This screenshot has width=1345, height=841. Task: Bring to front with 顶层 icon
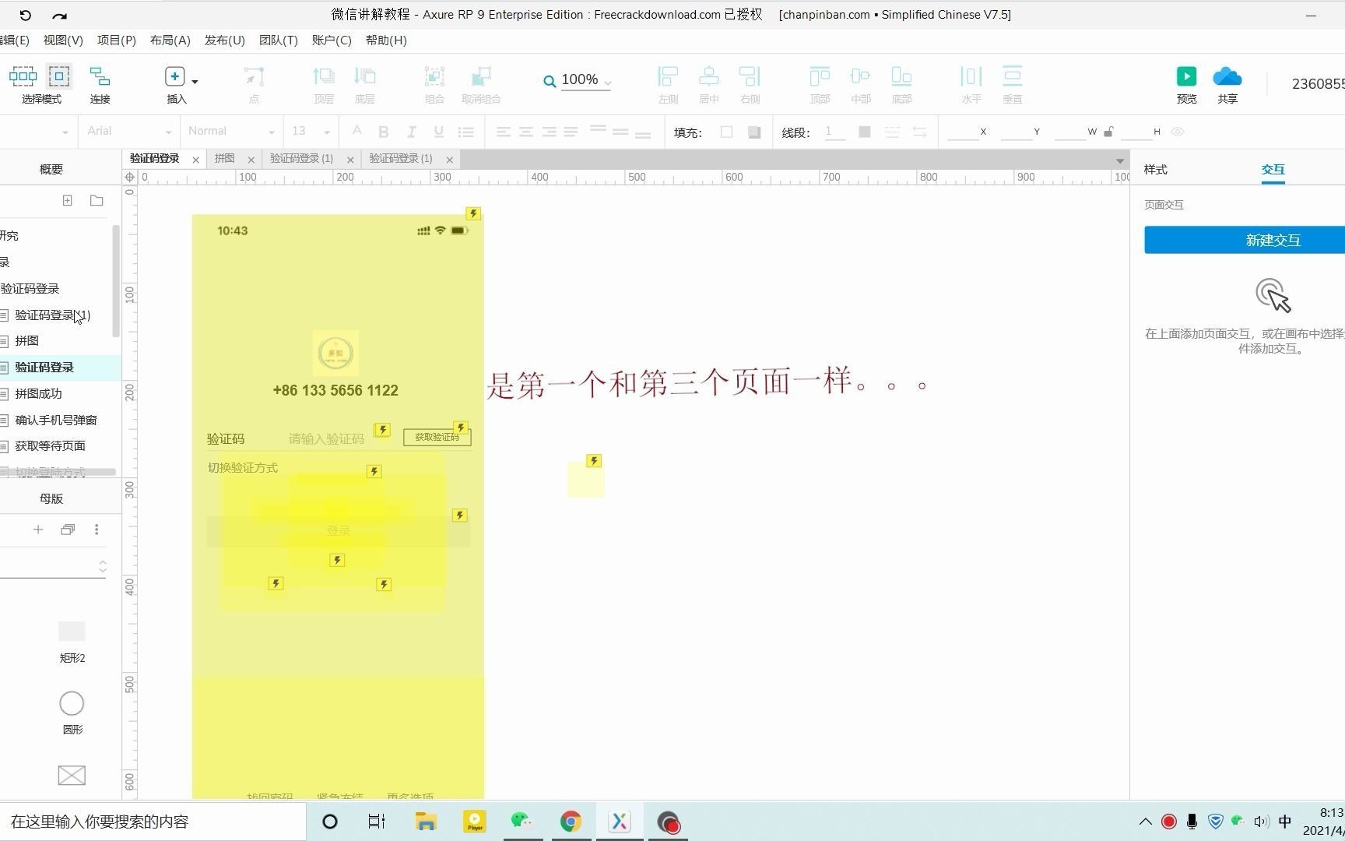(x=324, y=76)
